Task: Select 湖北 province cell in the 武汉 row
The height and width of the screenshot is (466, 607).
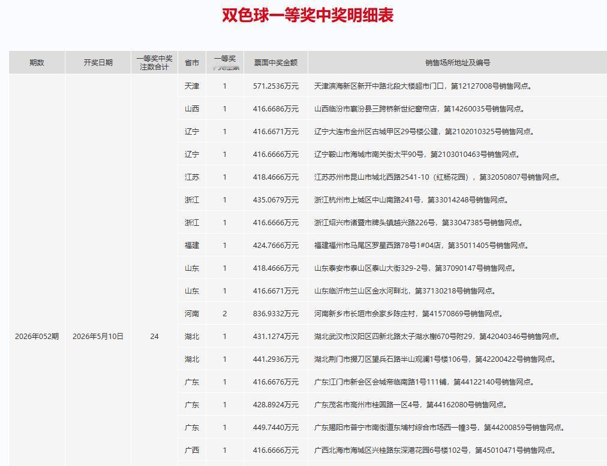Action: (x=192, y=337)
